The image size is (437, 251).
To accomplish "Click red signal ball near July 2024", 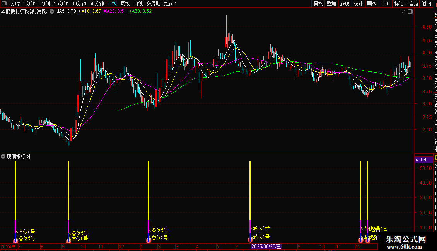I will (15, 241).
